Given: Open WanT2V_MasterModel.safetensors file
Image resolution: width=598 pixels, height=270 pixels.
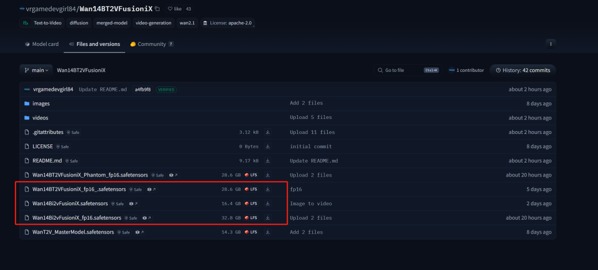Looking at the screenshot, I should coord(73,232).
